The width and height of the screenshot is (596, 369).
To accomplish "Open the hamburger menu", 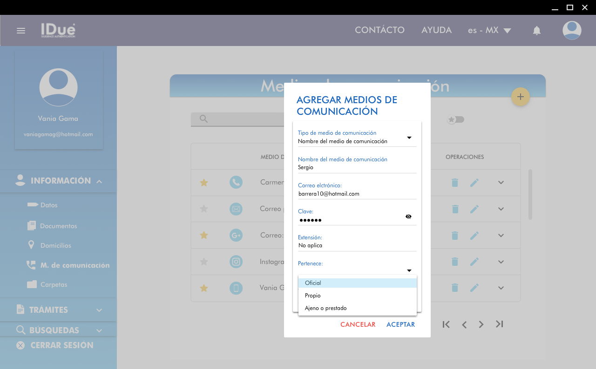I will click(x=21, y=31).
